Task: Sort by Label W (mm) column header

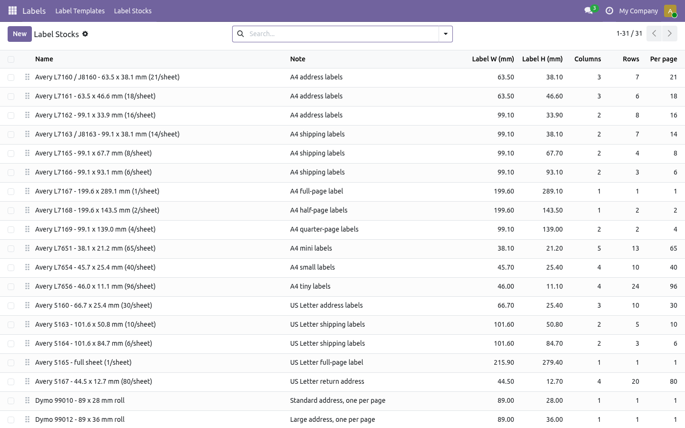Action: pos(493,59)
